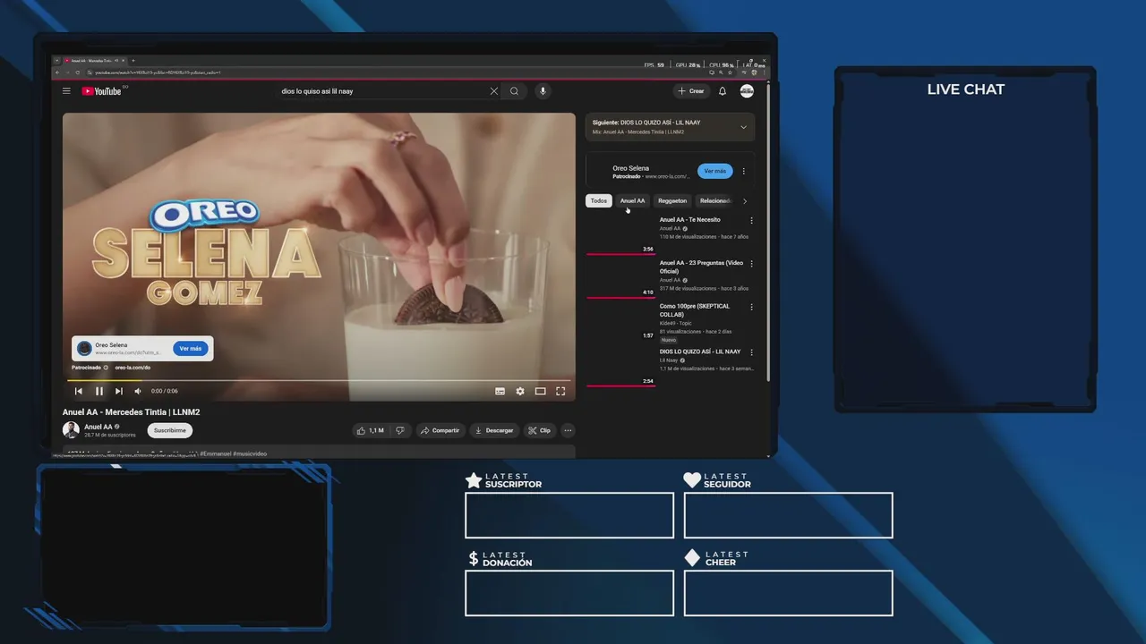Viewport: 1146px width, 644px height.
Task: Click the magnifier search button
Action: coord(514,91)
